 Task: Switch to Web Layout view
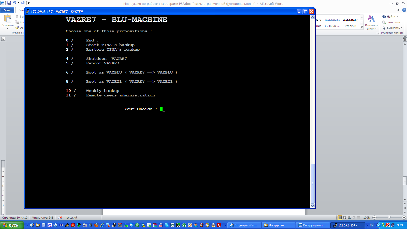point(349,218)
